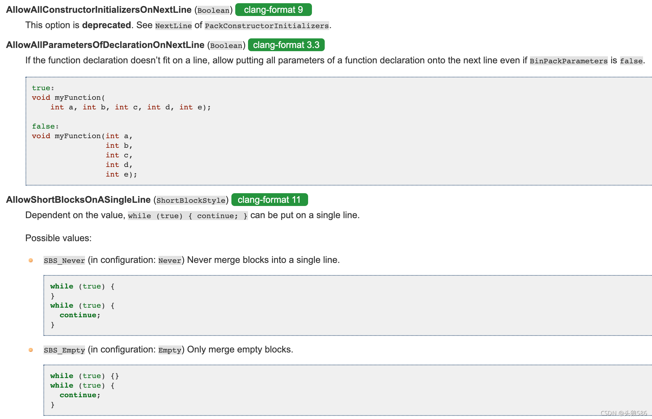Click the orange bullet beside SBS_Empty
652x419 pixels.
(31, 350)
